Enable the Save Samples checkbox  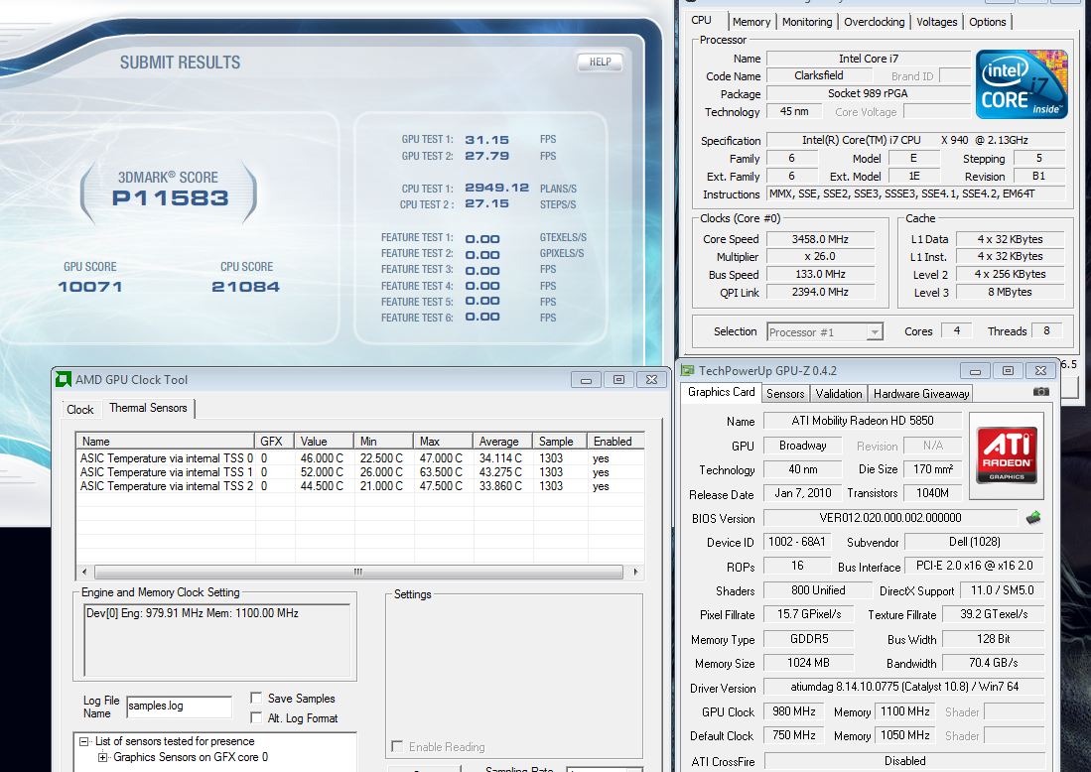click(x=256, y=698)
